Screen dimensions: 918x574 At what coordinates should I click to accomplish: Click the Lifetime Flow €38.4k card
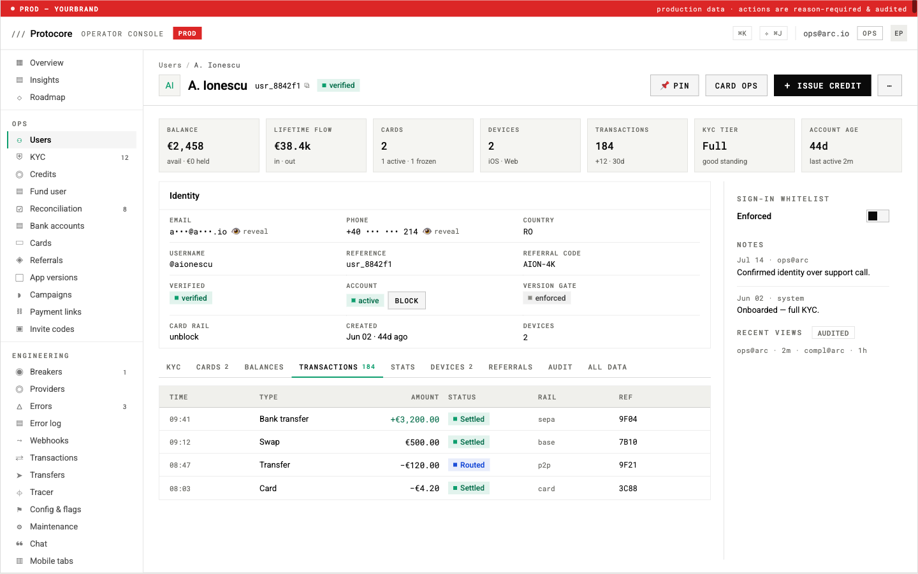point(316,145)
